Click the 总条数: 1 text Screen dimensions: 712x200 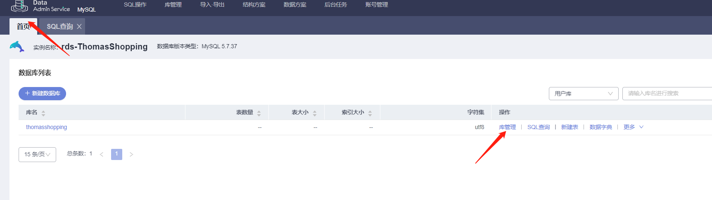pyautogui.click(x=79, y=153)
